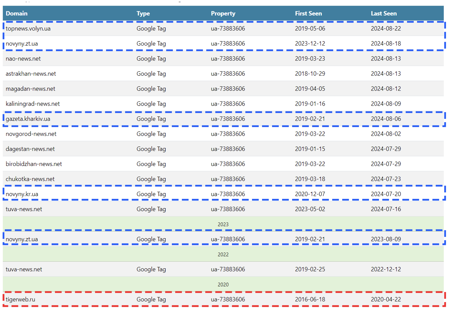Open the novyny.zt.ua domain link
This screenshot has width=449, height=313.
(22, 43)
